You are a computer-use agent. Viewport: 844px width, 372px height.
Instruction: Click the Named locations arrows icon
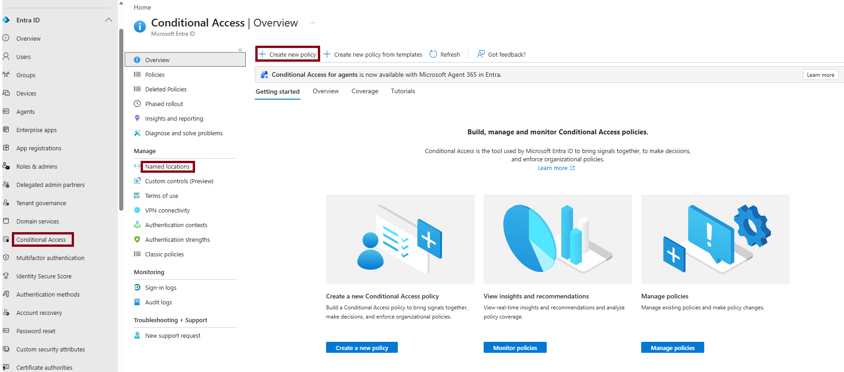coord(137,166)
